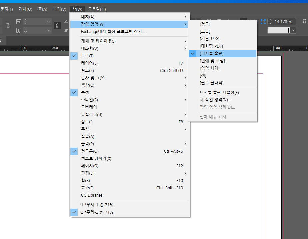Click the stroke style preview swatch
The image size is (308, 239).
click(279, 30)
